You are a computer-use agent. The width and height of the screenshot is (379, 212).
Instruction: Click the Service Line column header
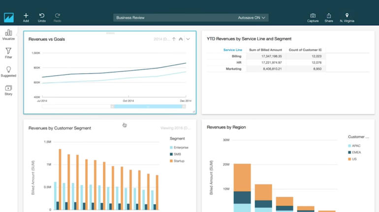[x=232, y=50]
